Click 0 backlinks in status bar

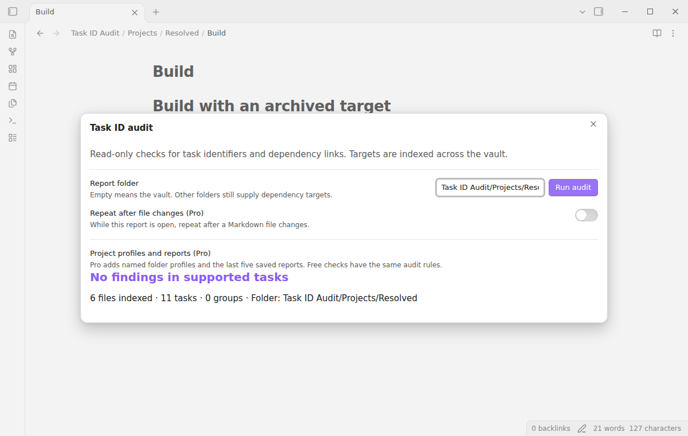(551, 429)
